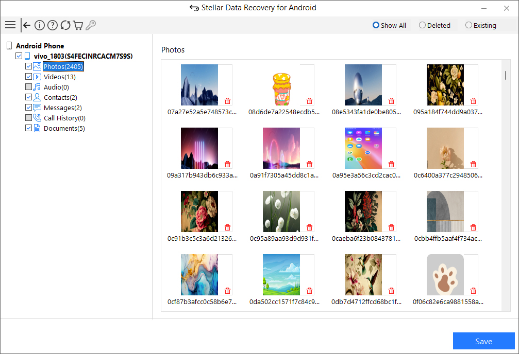Select the vivo_1803 device node
Viewport: 519px width, 354px height.
click(83, 56)
